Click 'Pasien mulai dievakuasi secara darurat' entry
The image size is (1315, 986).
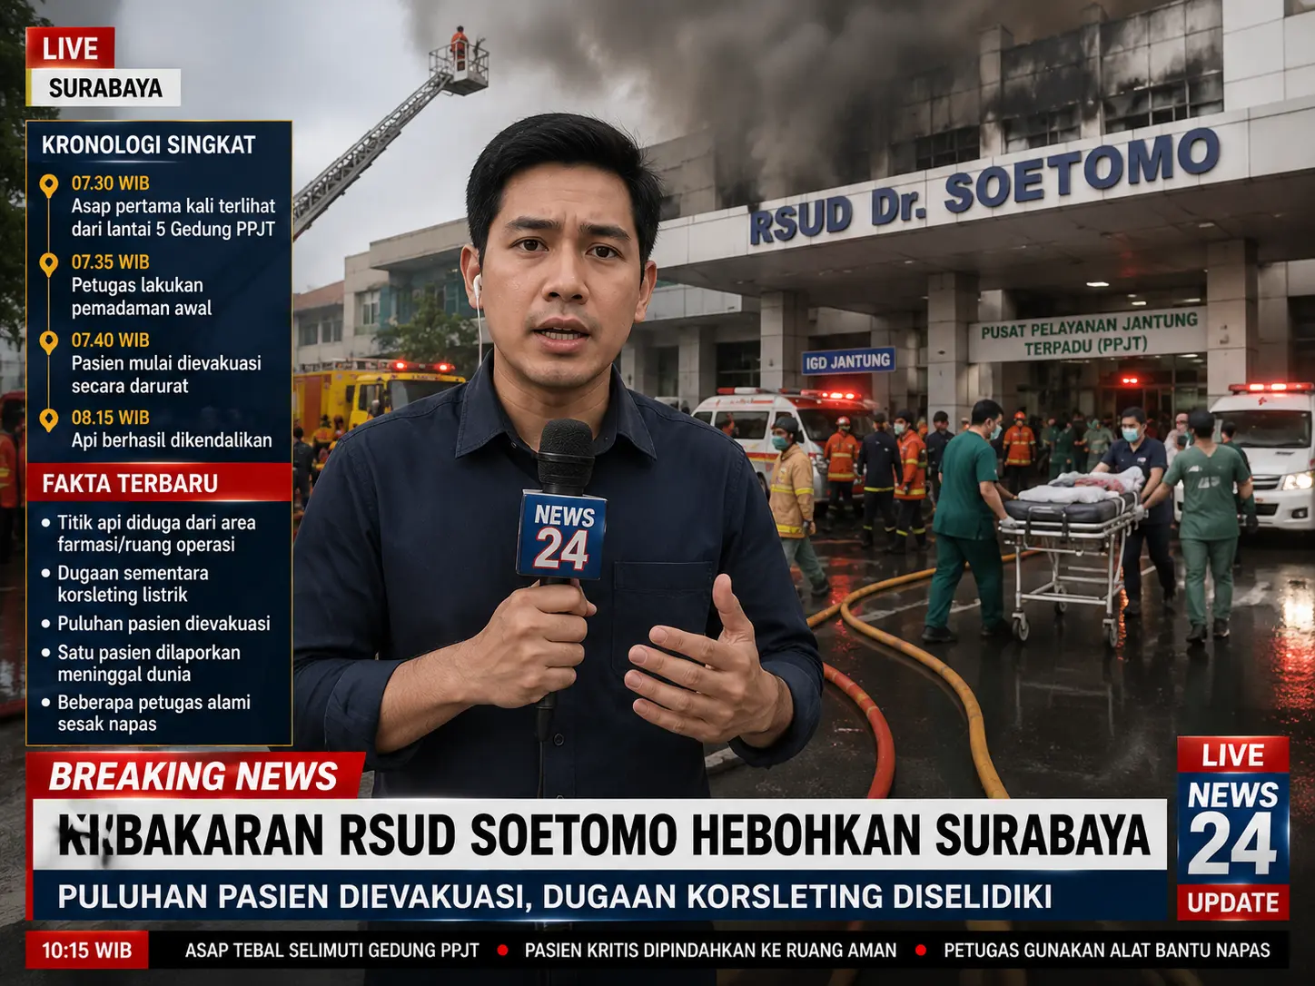166,374
